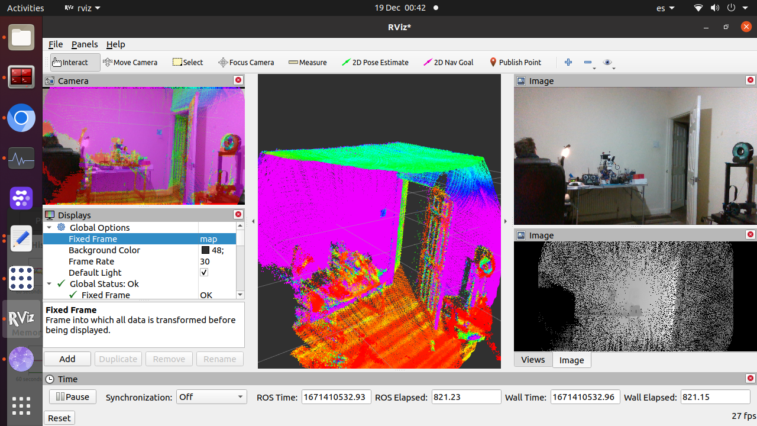Collapse the Global Options tree node
This screenshot has height=426, width=757.
coord(50,228)
